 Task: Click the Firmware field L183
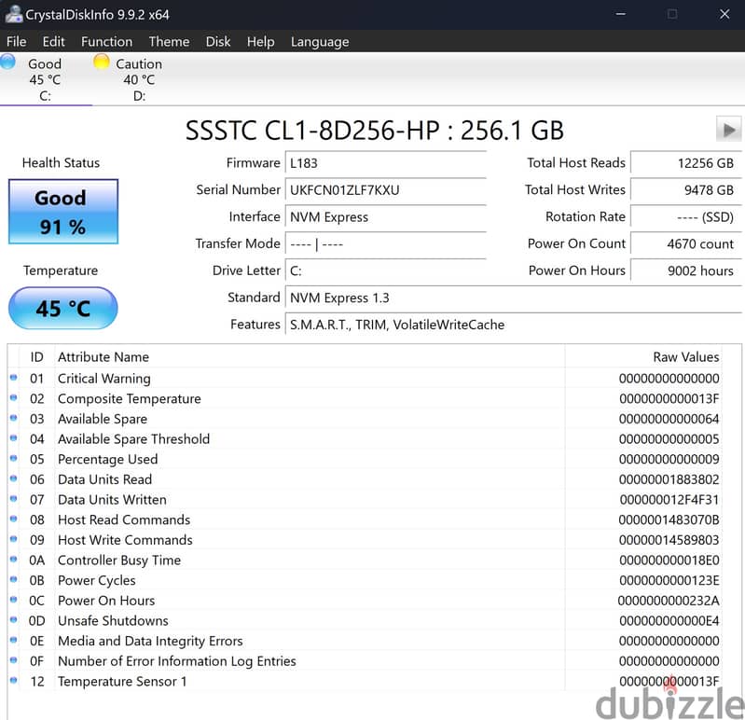click(386, 163)
